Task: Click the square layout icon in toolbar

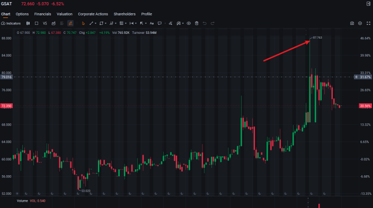Action: (x=37, y=23)
